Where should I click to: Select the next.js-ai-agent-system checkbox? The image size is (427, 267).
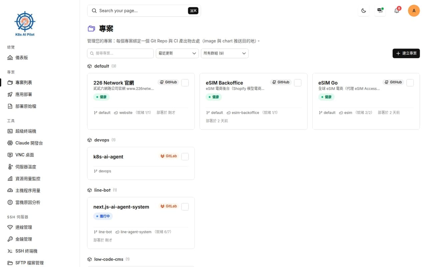(x=185, y=207)
